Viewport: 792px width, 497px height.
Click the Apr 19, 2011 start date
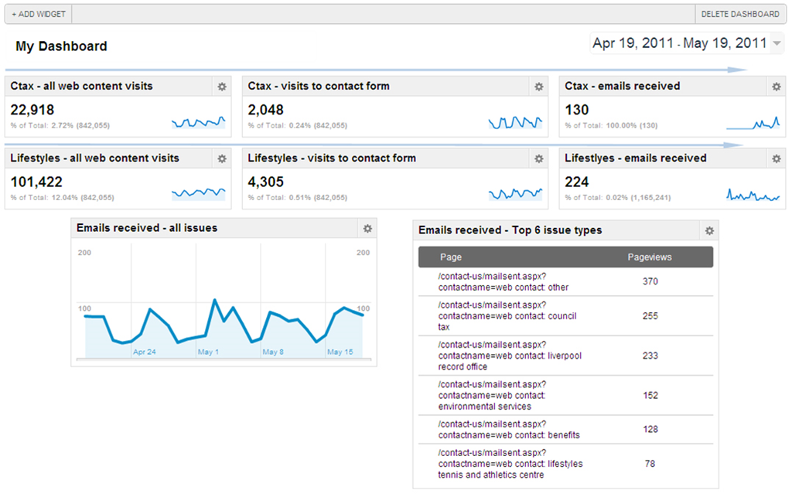(x=632, y=43)
